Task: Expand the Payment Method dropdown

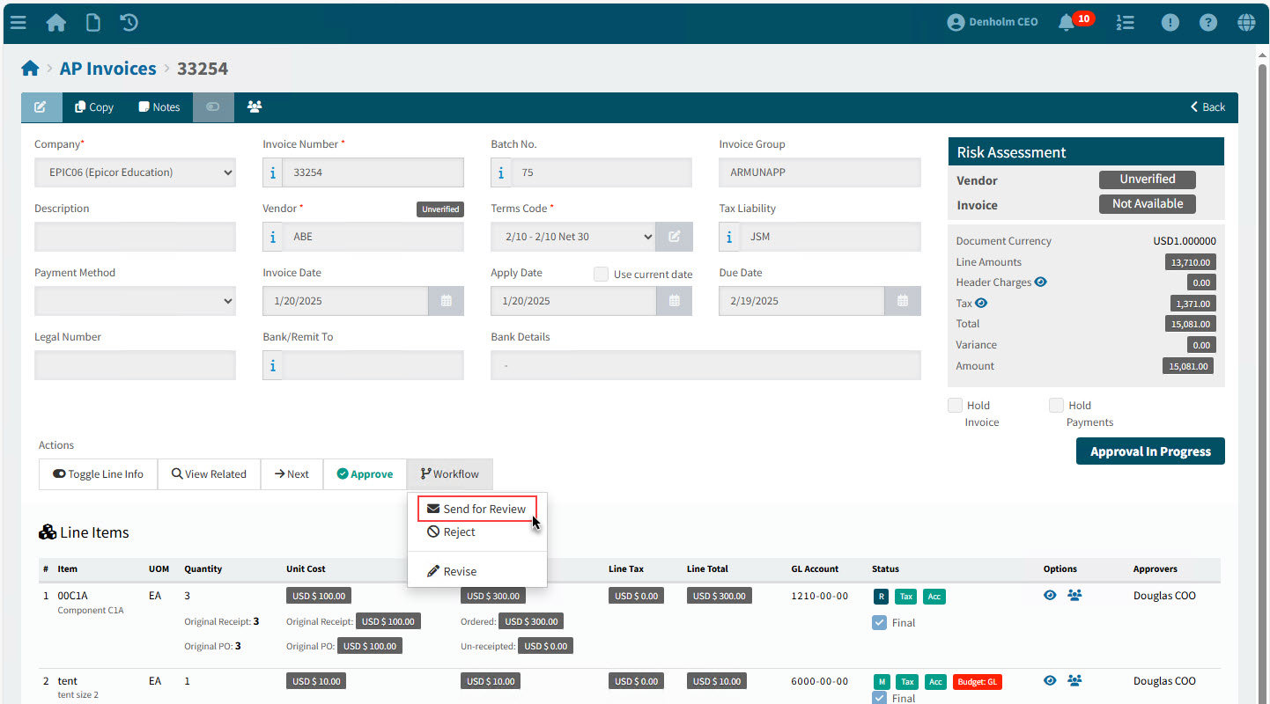Action: (135, 301)
